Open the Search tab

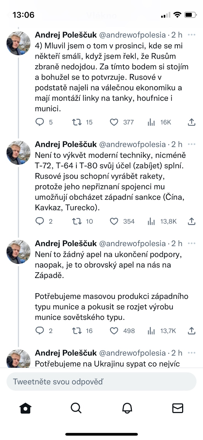(76, 408)
